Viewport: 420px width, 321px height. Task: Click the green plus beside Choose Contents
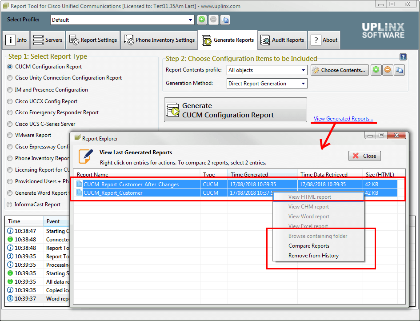[376, 70]
